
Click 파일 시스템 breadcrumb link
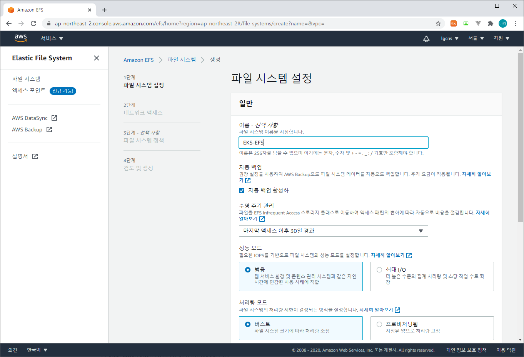tap(182, 60)
